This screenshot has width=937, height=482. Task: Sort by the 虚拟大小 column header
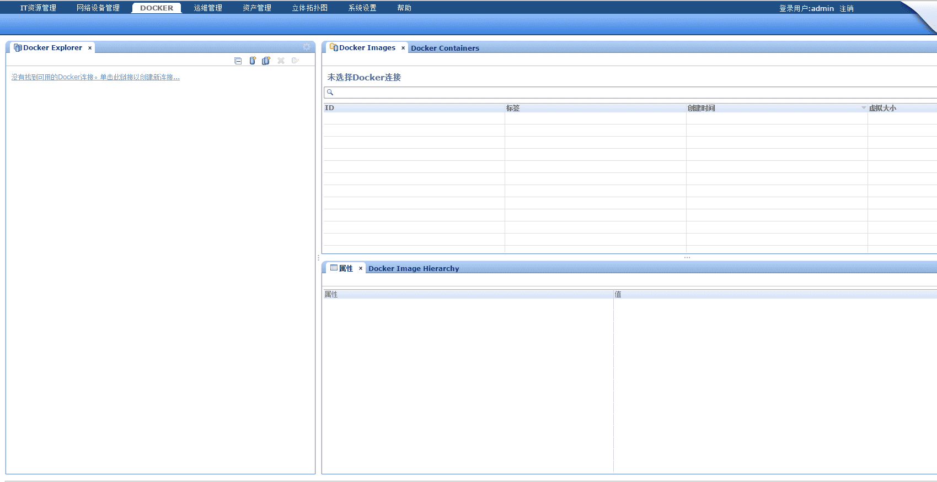pos(902,108)
